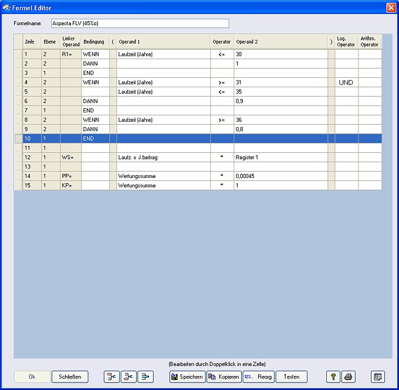Click the yellow help question mark icon

tap(333, 377)
